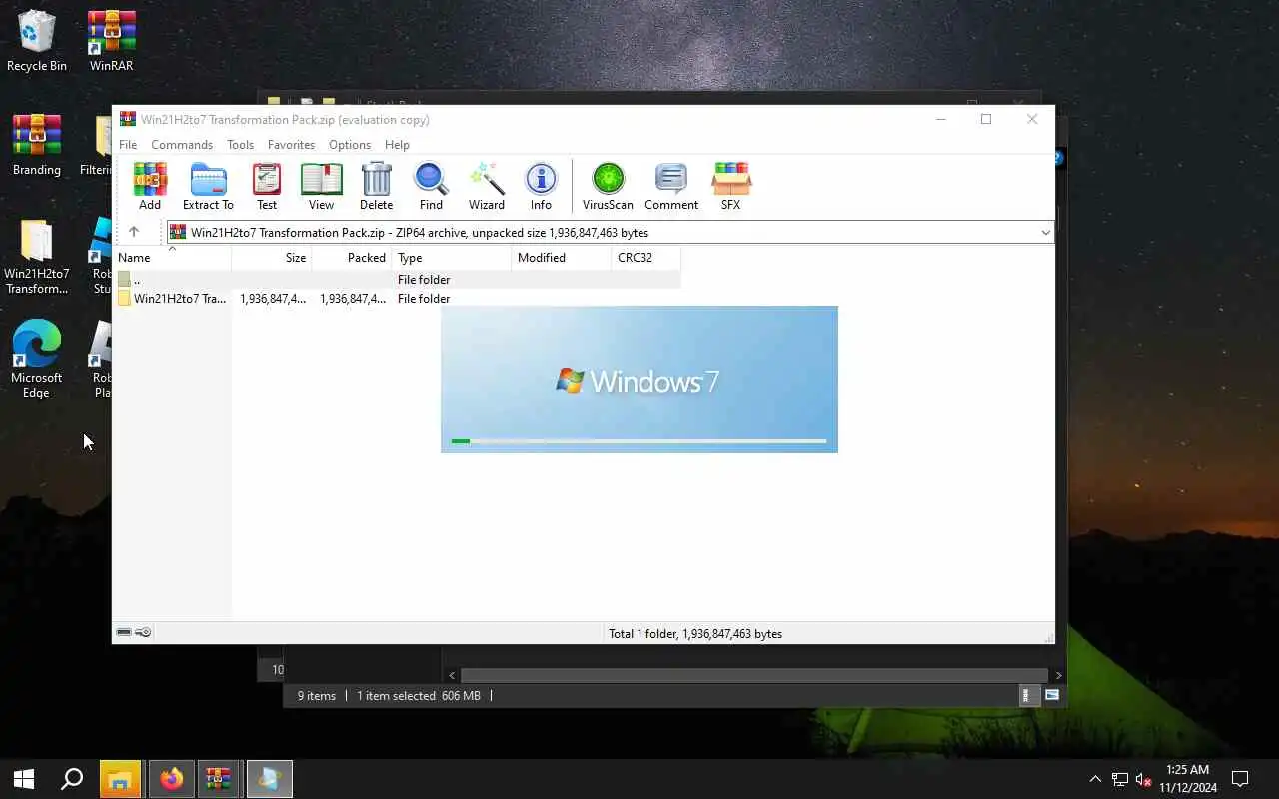Image resolution: width=1279 pixels, height=799 pixels.
Task: Open the Help menu
Action: tap(397, 145)
